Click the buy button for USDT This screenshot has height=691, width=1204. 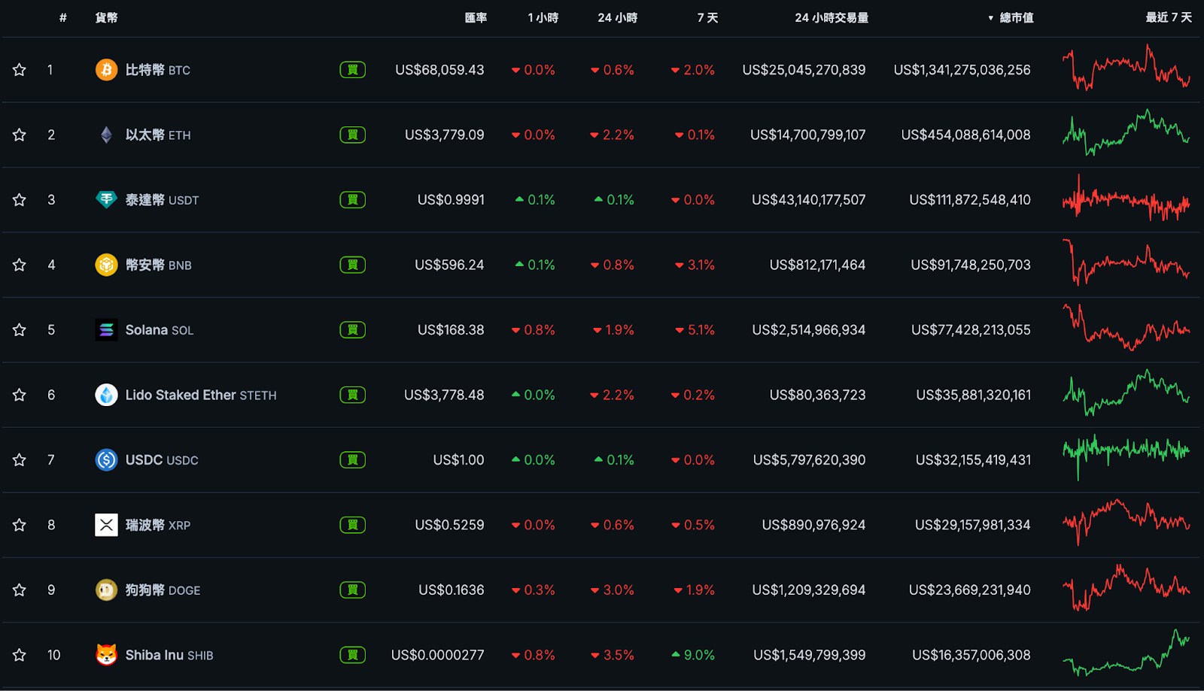pyautogui.click(x=353, y=200)
